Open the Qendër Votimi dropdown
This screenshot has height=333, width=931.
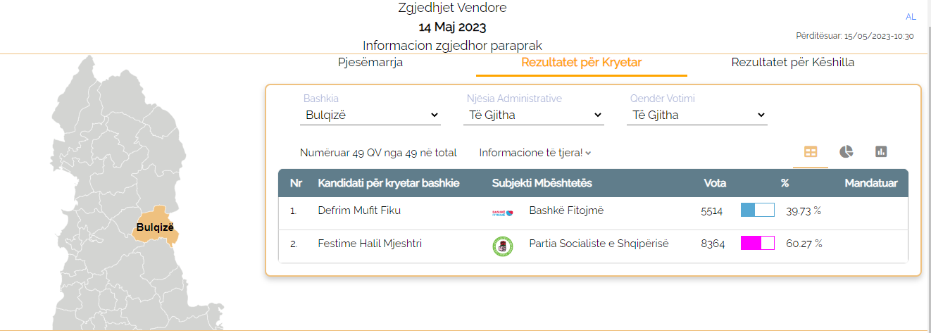pos(697,115)
